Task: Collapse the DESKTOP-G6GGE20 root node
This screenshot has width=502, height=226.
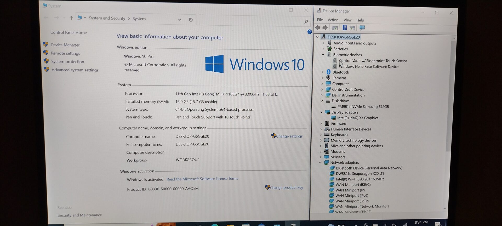Action: pyautogui.click(x=317, y=37)
